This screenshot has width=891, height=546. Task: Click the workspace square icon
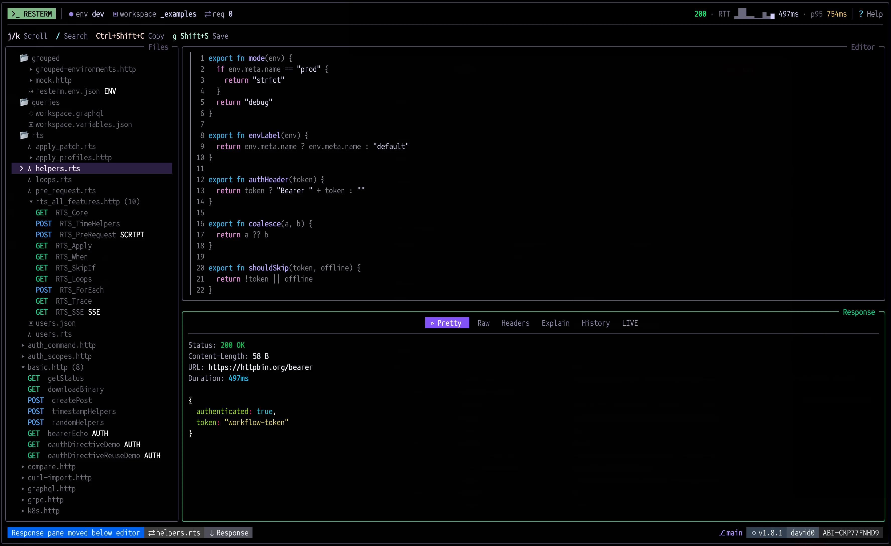(x=115, y=14)
